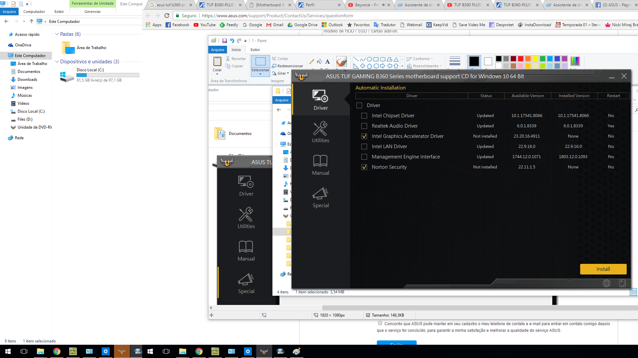The image size is (638, 358).
Task: Check the Intel LAN Driver checkbox
Action: pos(364,147)
